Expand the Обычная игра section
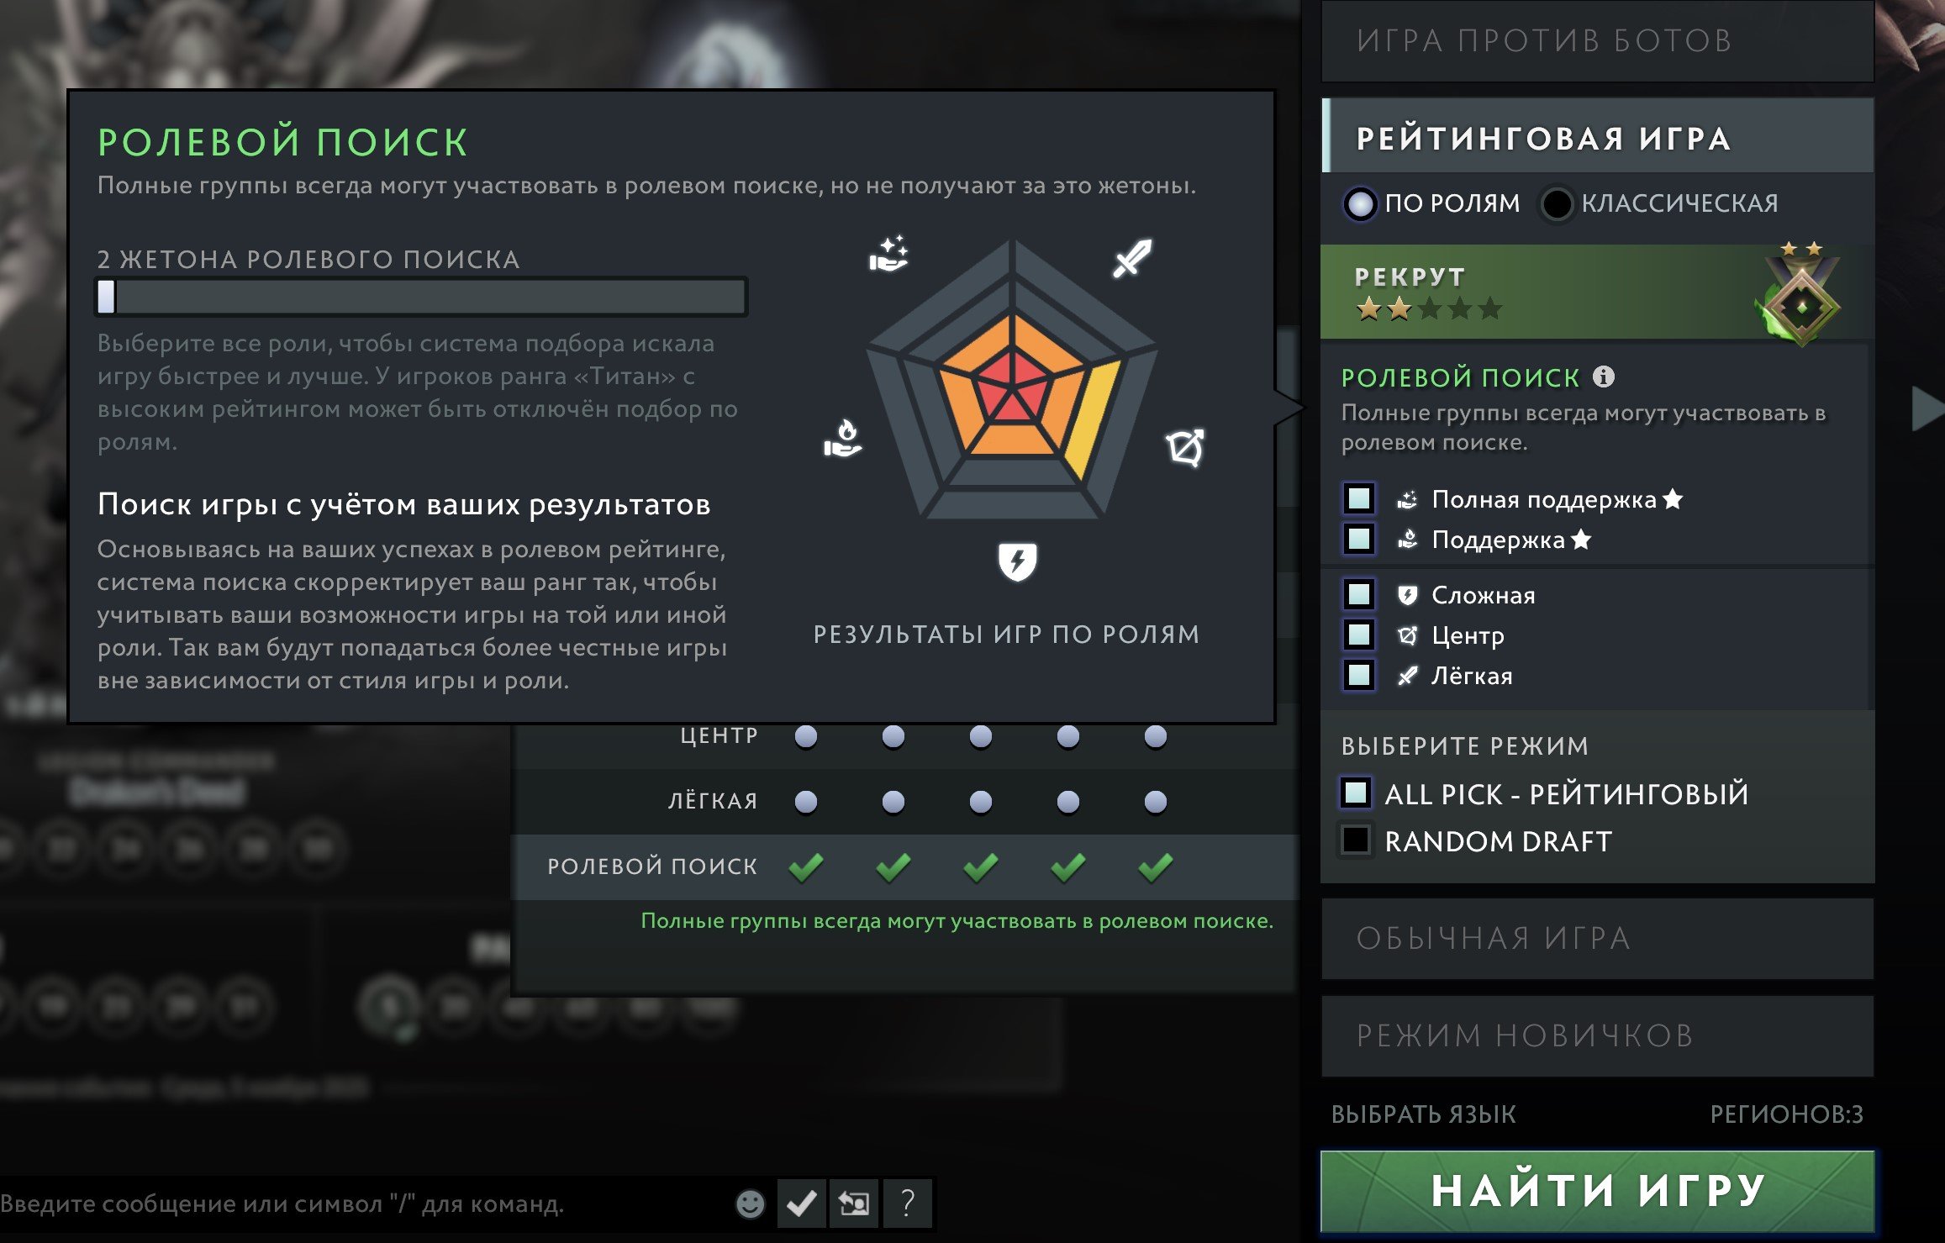 [1597, 938]
